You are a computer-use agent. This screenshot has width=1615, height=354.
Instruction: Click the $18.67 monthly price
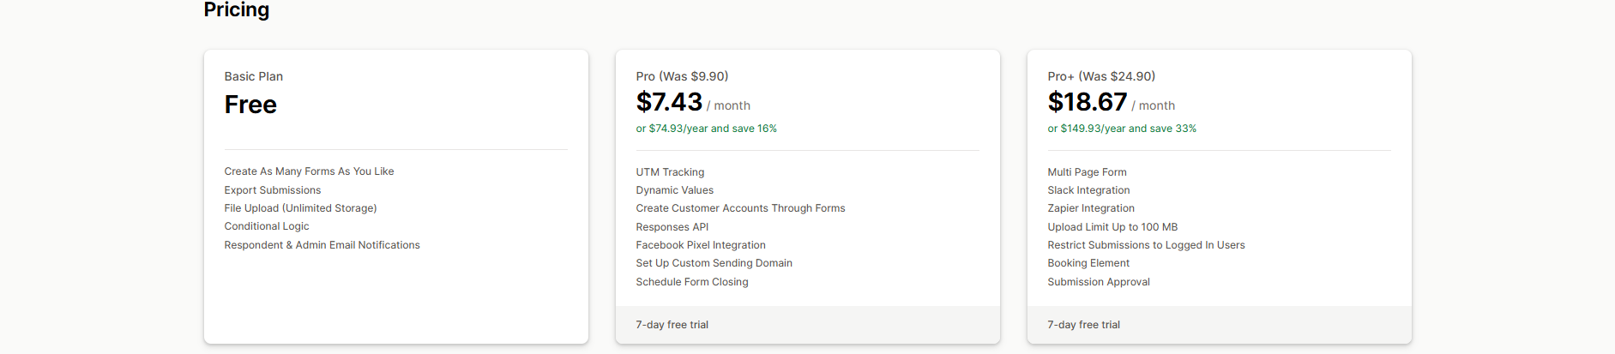click(1087, 102)
